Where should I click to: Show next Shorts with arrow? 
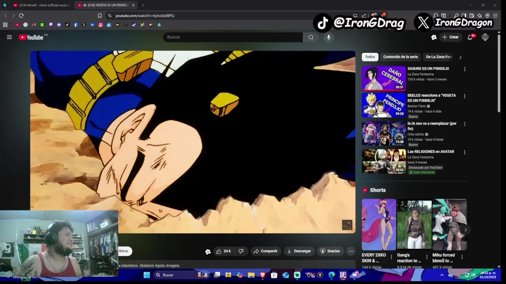[x=466, y=230]
